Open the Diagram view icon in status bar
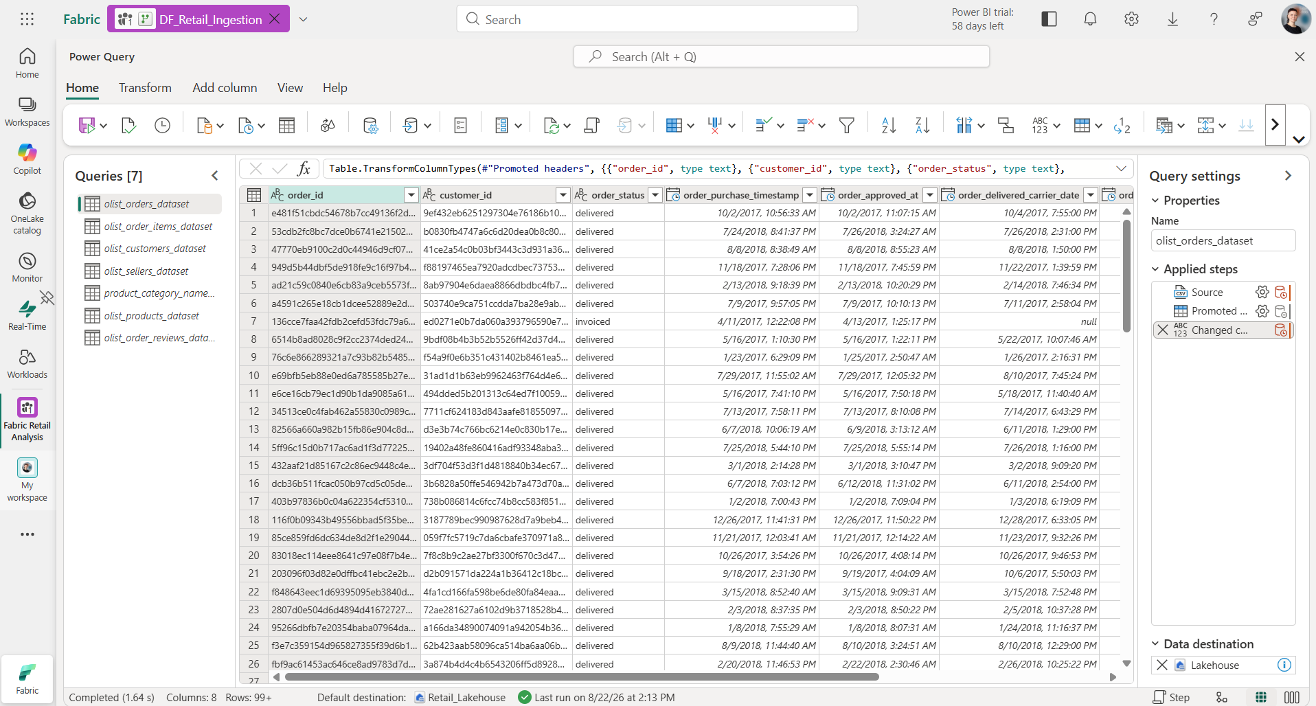The image size is (1316, 706). pos(1221,697)
